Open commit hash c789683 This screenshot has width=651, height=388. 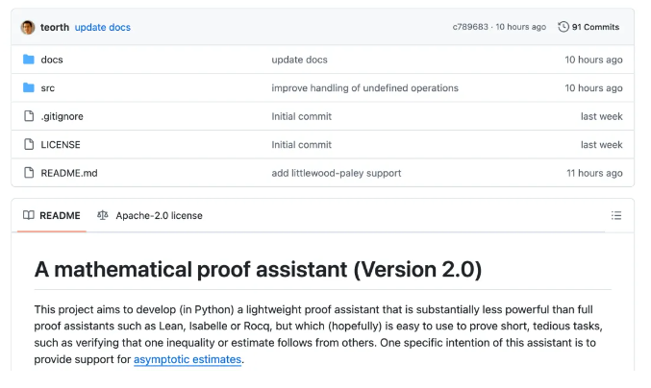(470, 27)
